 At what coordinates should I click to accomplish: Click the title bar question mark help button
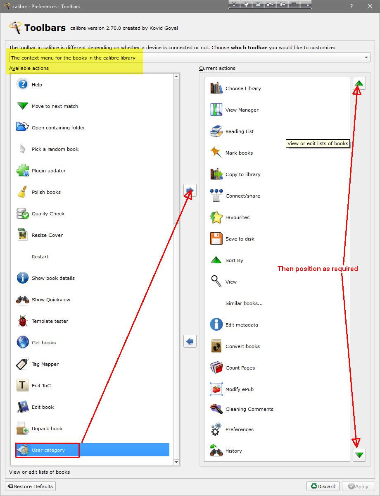pyautogui.click(x=351, y=6)
